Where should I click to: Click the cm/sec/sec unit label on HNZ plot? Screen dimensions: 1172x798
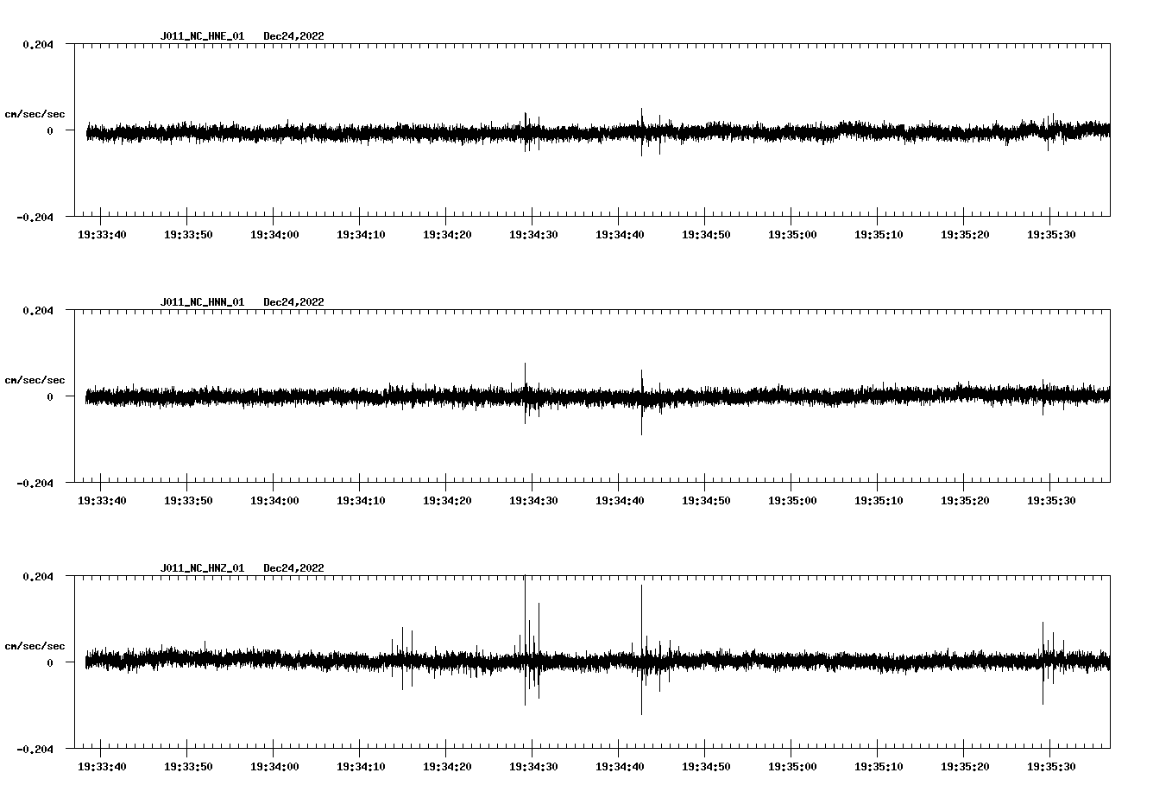pos(35,644)
